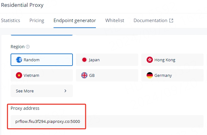Select the Endpoint generator tab
This screenshot has height=135, width=207.
pos(75,21)
